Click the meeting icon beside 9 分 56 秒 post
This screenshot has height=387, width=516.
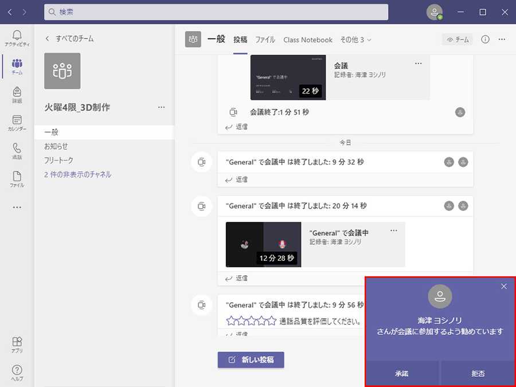(201, 305)
